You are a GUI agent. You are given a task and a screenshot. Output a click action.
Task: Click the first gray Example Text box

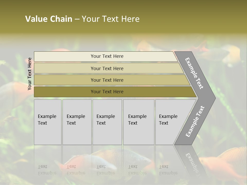[48, 122]
